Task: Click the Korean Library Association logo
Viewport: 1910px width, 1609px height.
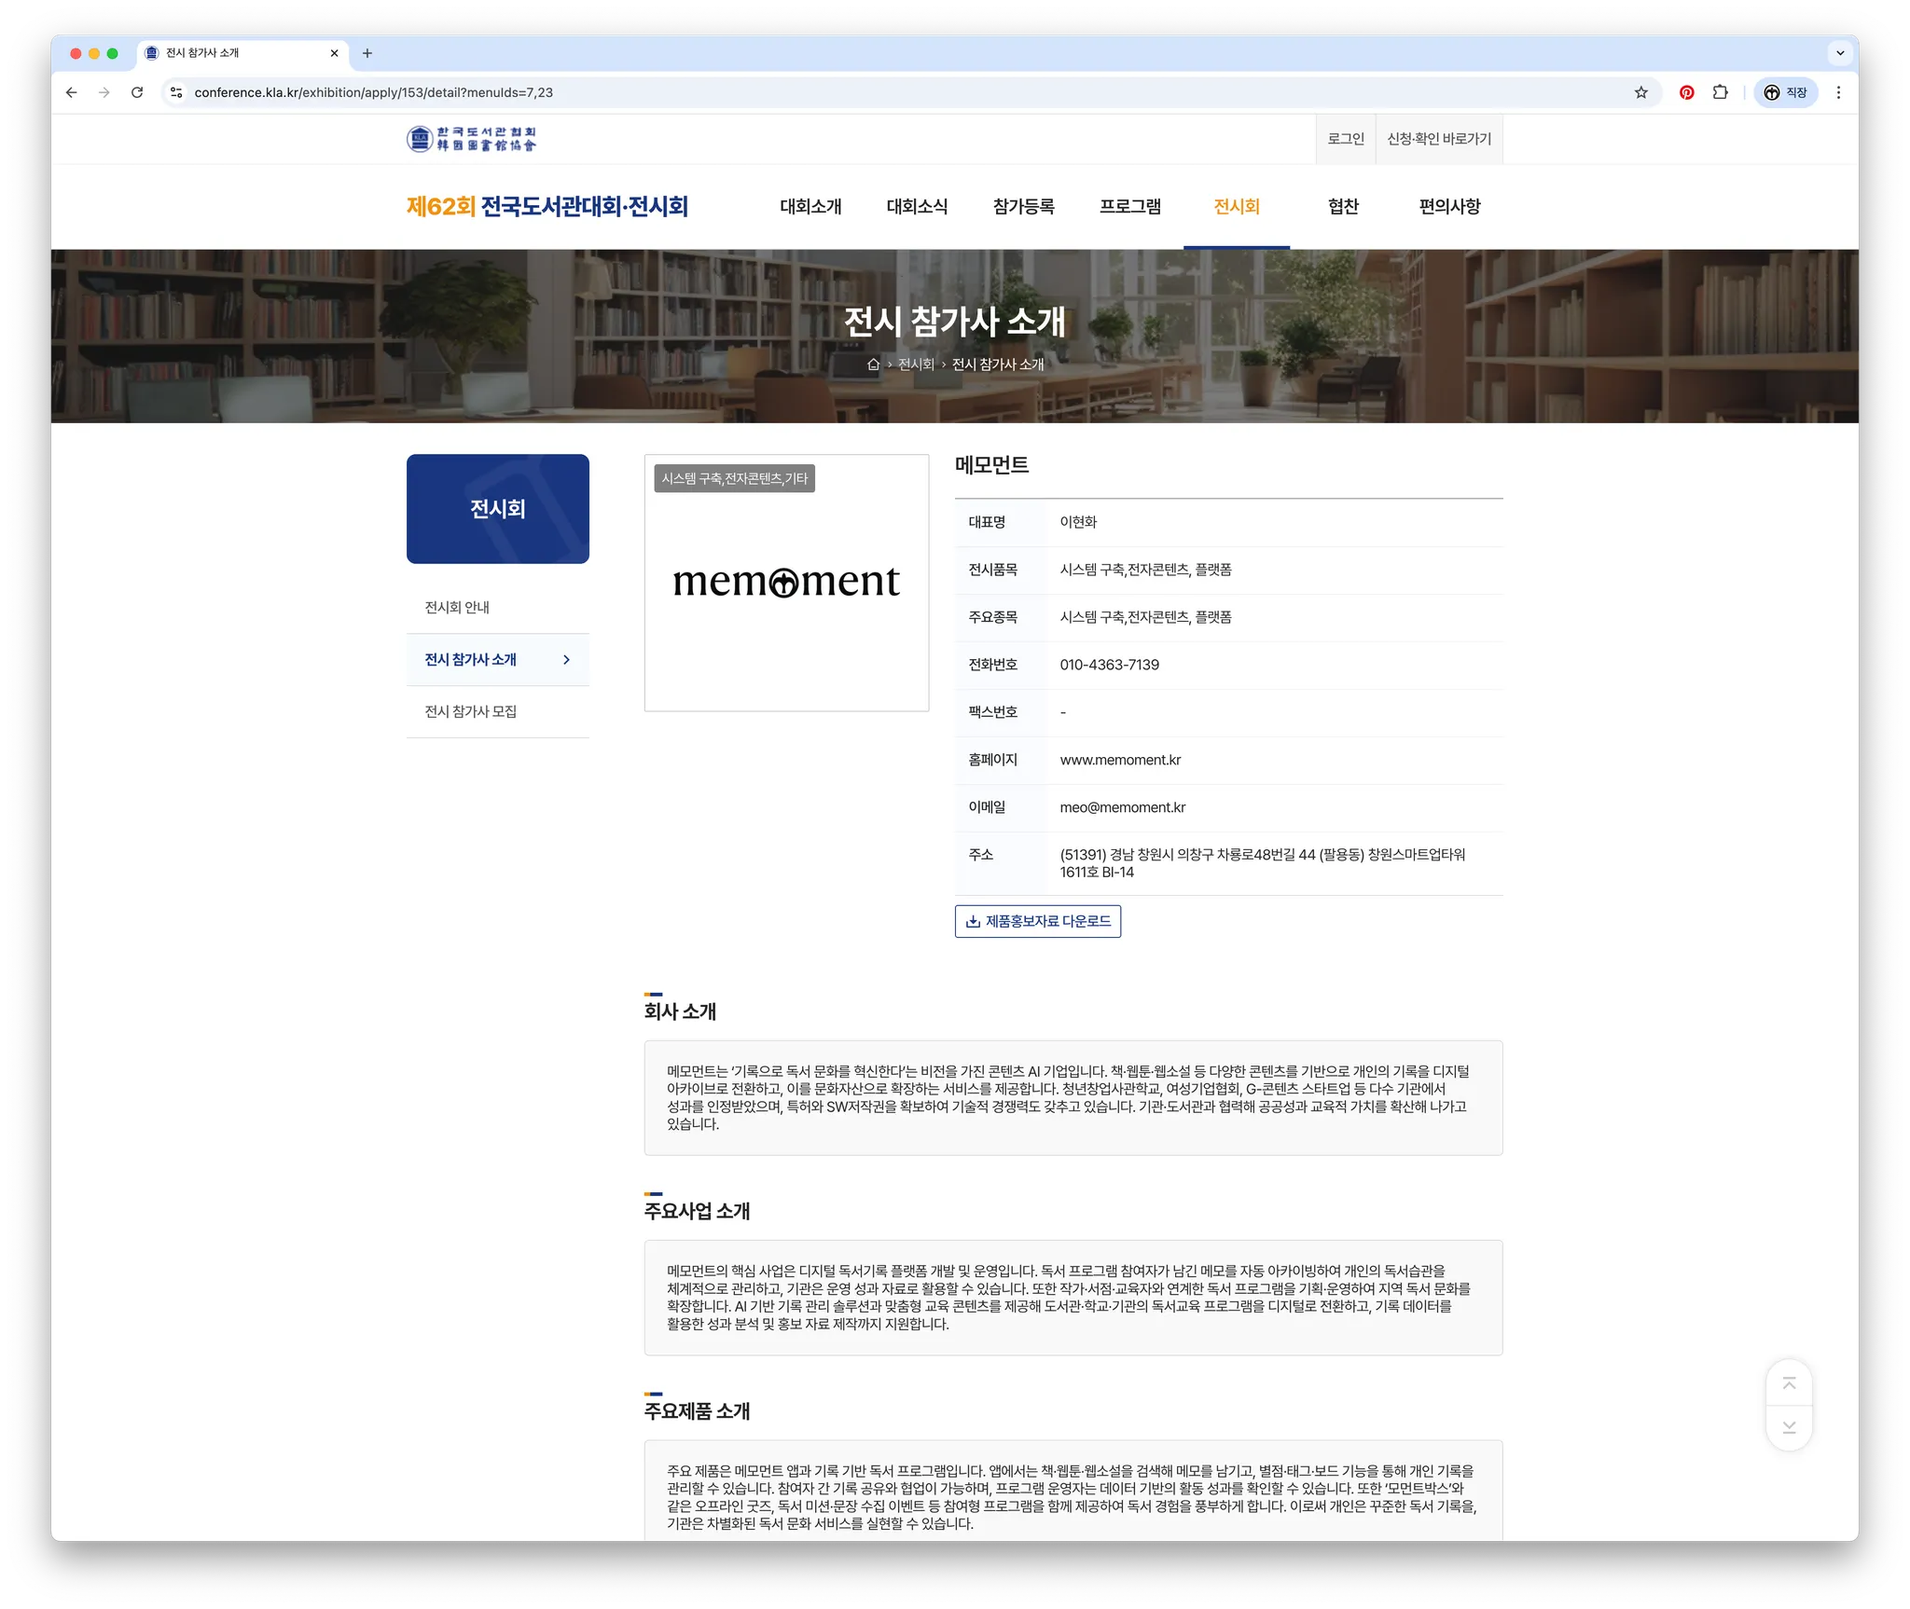Action: point(472,139)
